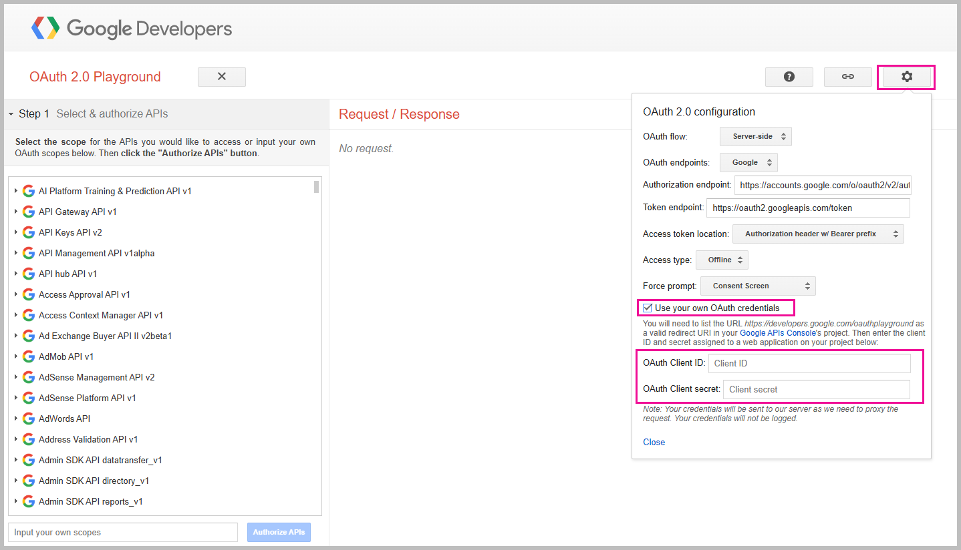
Task: Uncheck Use your own OAuth credentials
Action: pyautogui.click(x=648, y=308)
